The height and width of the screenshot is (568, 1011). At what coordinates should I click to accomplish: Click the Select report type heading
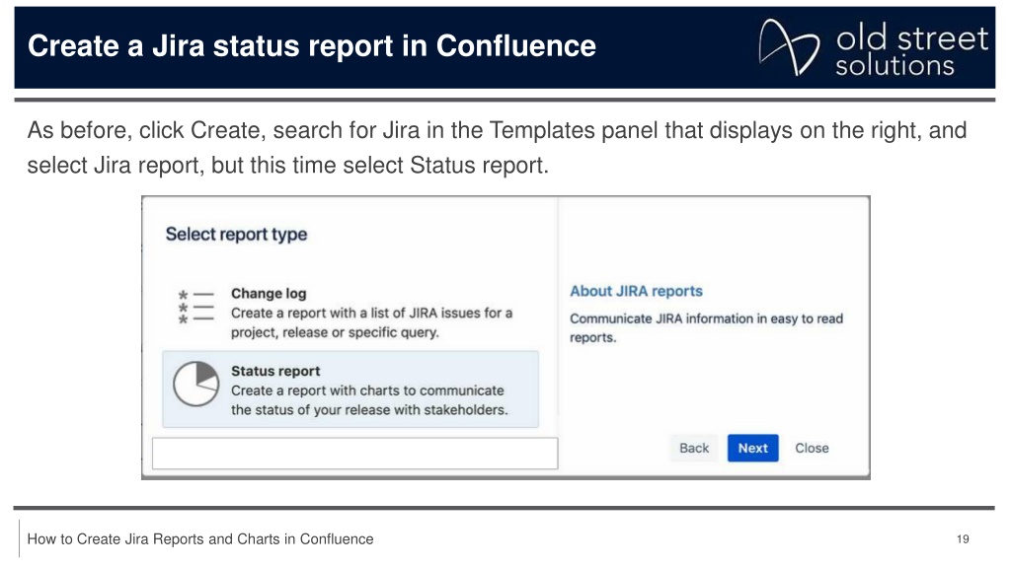coord(236,235)
